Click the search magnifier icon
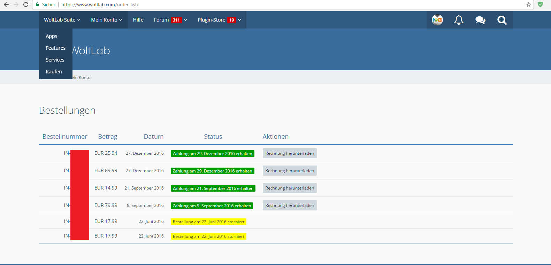 click(x=502, y=20)
